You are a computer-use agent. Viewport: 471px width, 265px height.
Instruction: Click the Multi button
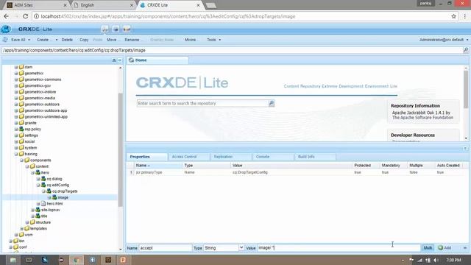pos(428,248)
